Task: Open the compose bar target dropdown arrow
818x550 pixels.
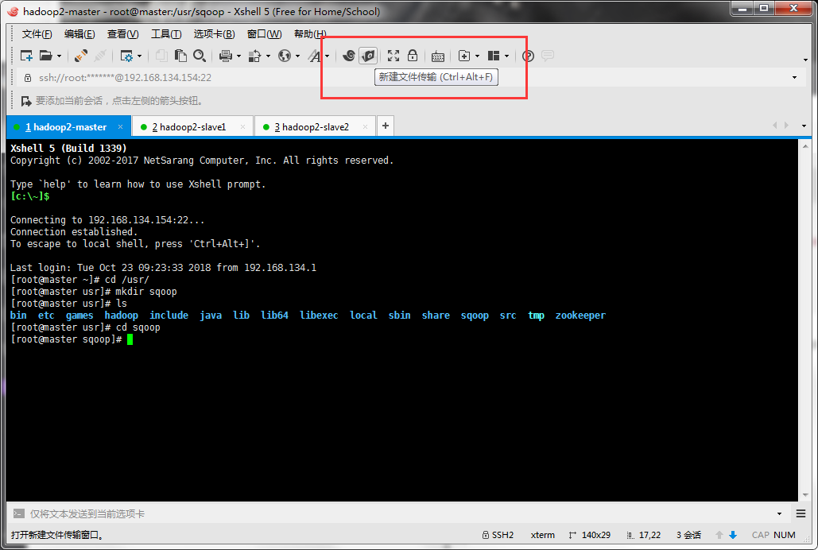Action: pyautogui.click(x=779, y=514)
